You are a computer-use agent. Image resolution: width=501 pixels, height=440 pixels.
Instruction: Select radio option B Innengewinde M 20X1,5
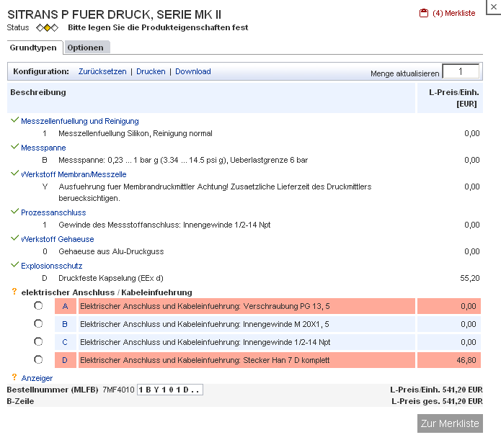tap(38, 324)
